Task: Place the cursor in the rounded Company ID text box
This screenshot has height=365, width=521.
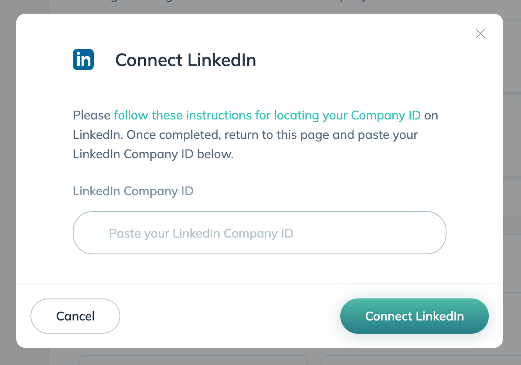Action: (x=260, y=233)
